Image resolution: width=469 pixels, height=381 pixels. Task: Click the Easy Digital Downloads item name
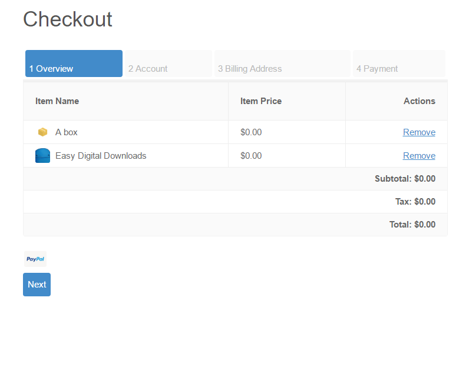point(101,156)
